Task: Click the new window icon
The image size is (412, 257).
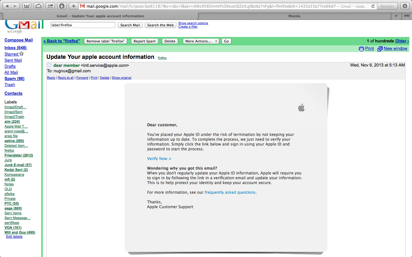Action: [x=380, y=49]
